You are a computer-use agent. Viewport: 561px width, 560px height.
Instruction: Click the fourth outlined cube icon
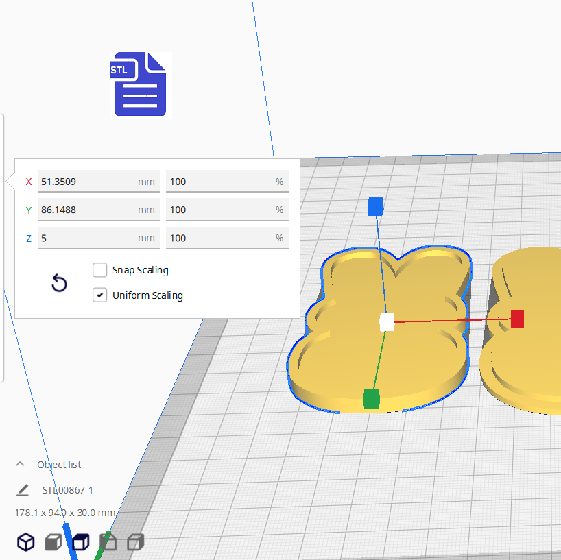108,541
